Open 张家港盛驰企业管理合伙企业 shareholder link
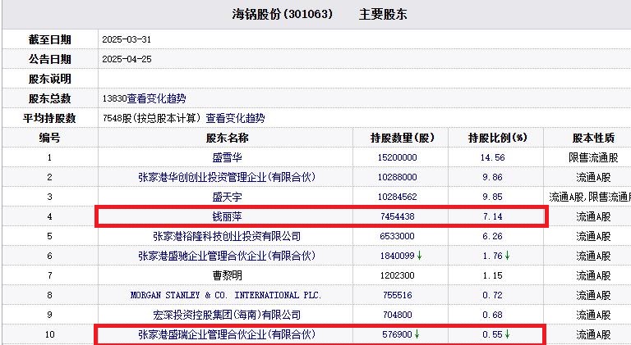631x345 pixels. tap(227, 256)
